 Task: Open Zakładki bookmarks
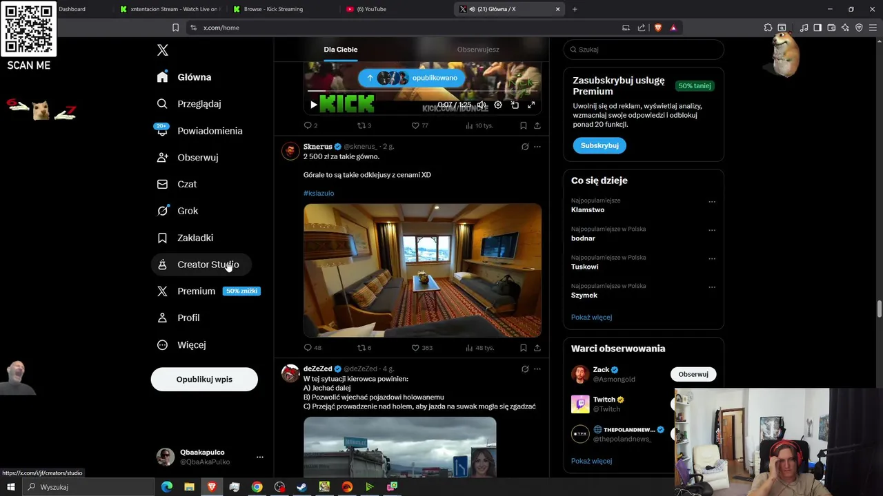pos(186,238)
